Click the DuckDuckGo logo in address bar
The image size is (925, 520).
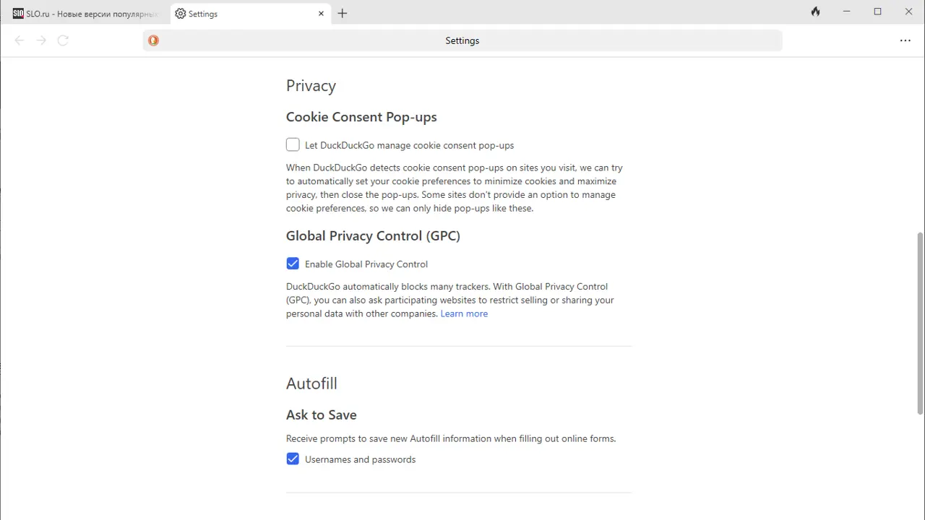point(153,40)
